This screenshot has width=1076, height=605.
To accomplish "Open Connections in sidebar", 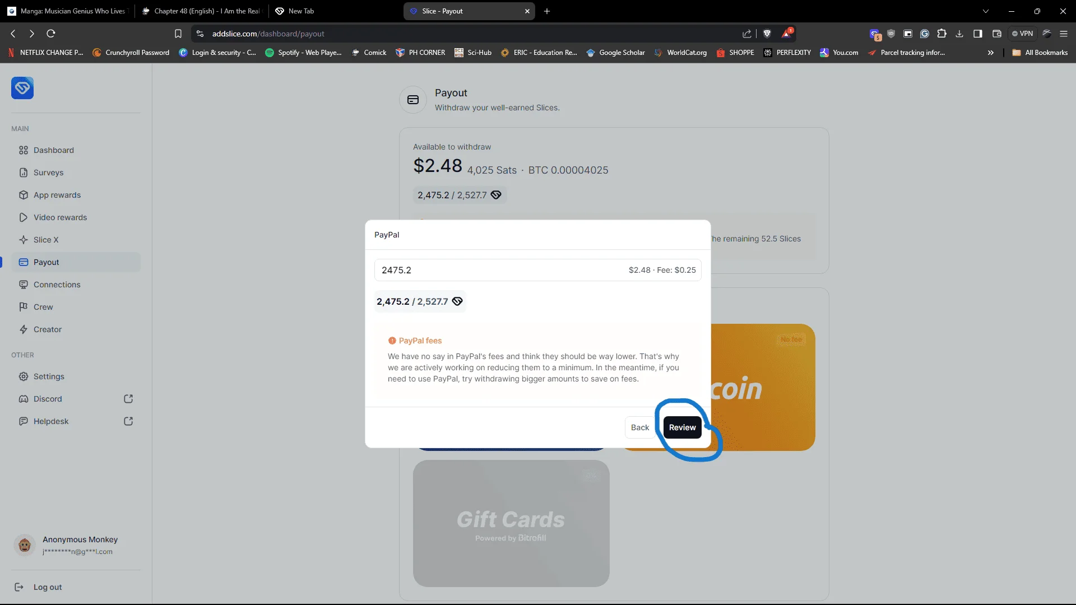I will point(76,285).
